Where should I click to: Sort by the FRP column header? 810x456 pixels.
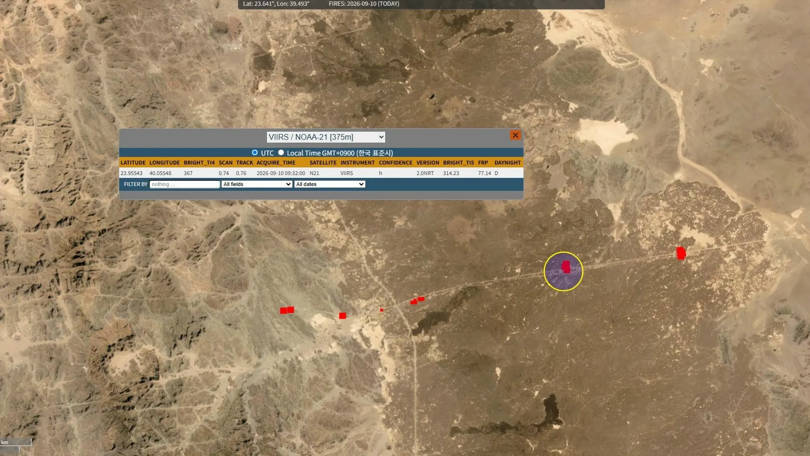tap(483, 163)
